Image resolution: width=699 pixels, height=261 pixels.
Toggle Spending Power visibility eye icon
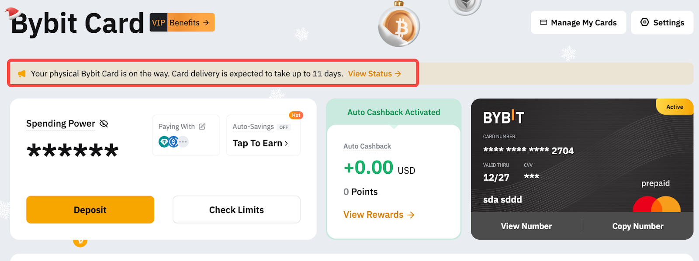(x=104, y=124)
